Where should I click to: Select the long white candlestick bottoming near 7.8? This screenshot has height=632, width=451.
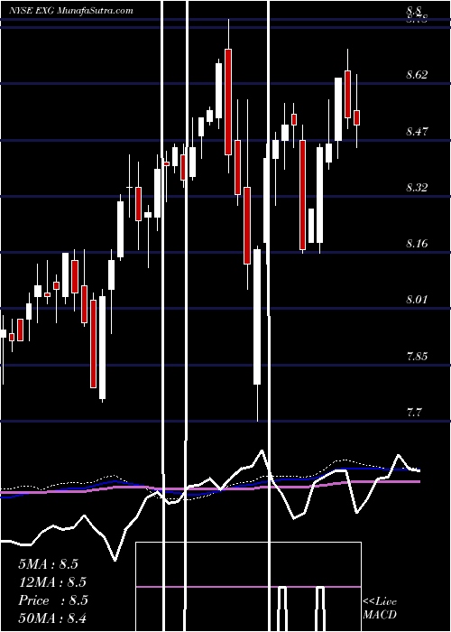pos(257,317)
